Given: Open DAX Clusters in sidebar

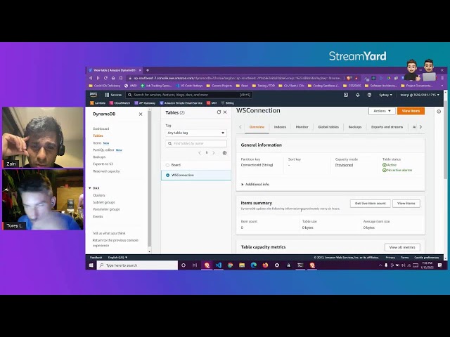Looking at the screenshot, I should 99,195.
